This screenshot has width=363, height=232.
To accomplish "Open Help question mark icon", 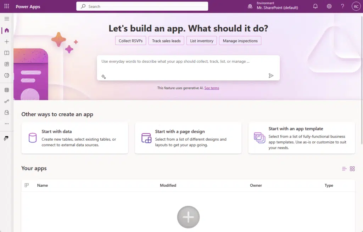I will pos(342,6).
